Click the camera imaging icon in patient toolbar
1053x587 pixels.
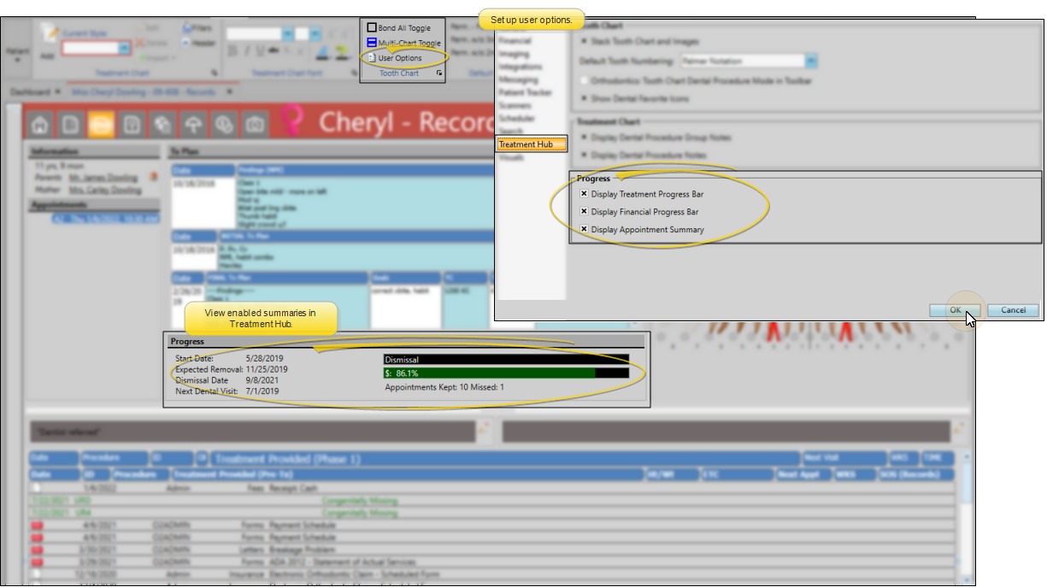pos(255,125)
